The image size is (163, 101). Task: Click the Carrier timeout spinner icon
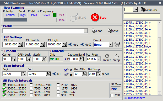coord(14,59)
